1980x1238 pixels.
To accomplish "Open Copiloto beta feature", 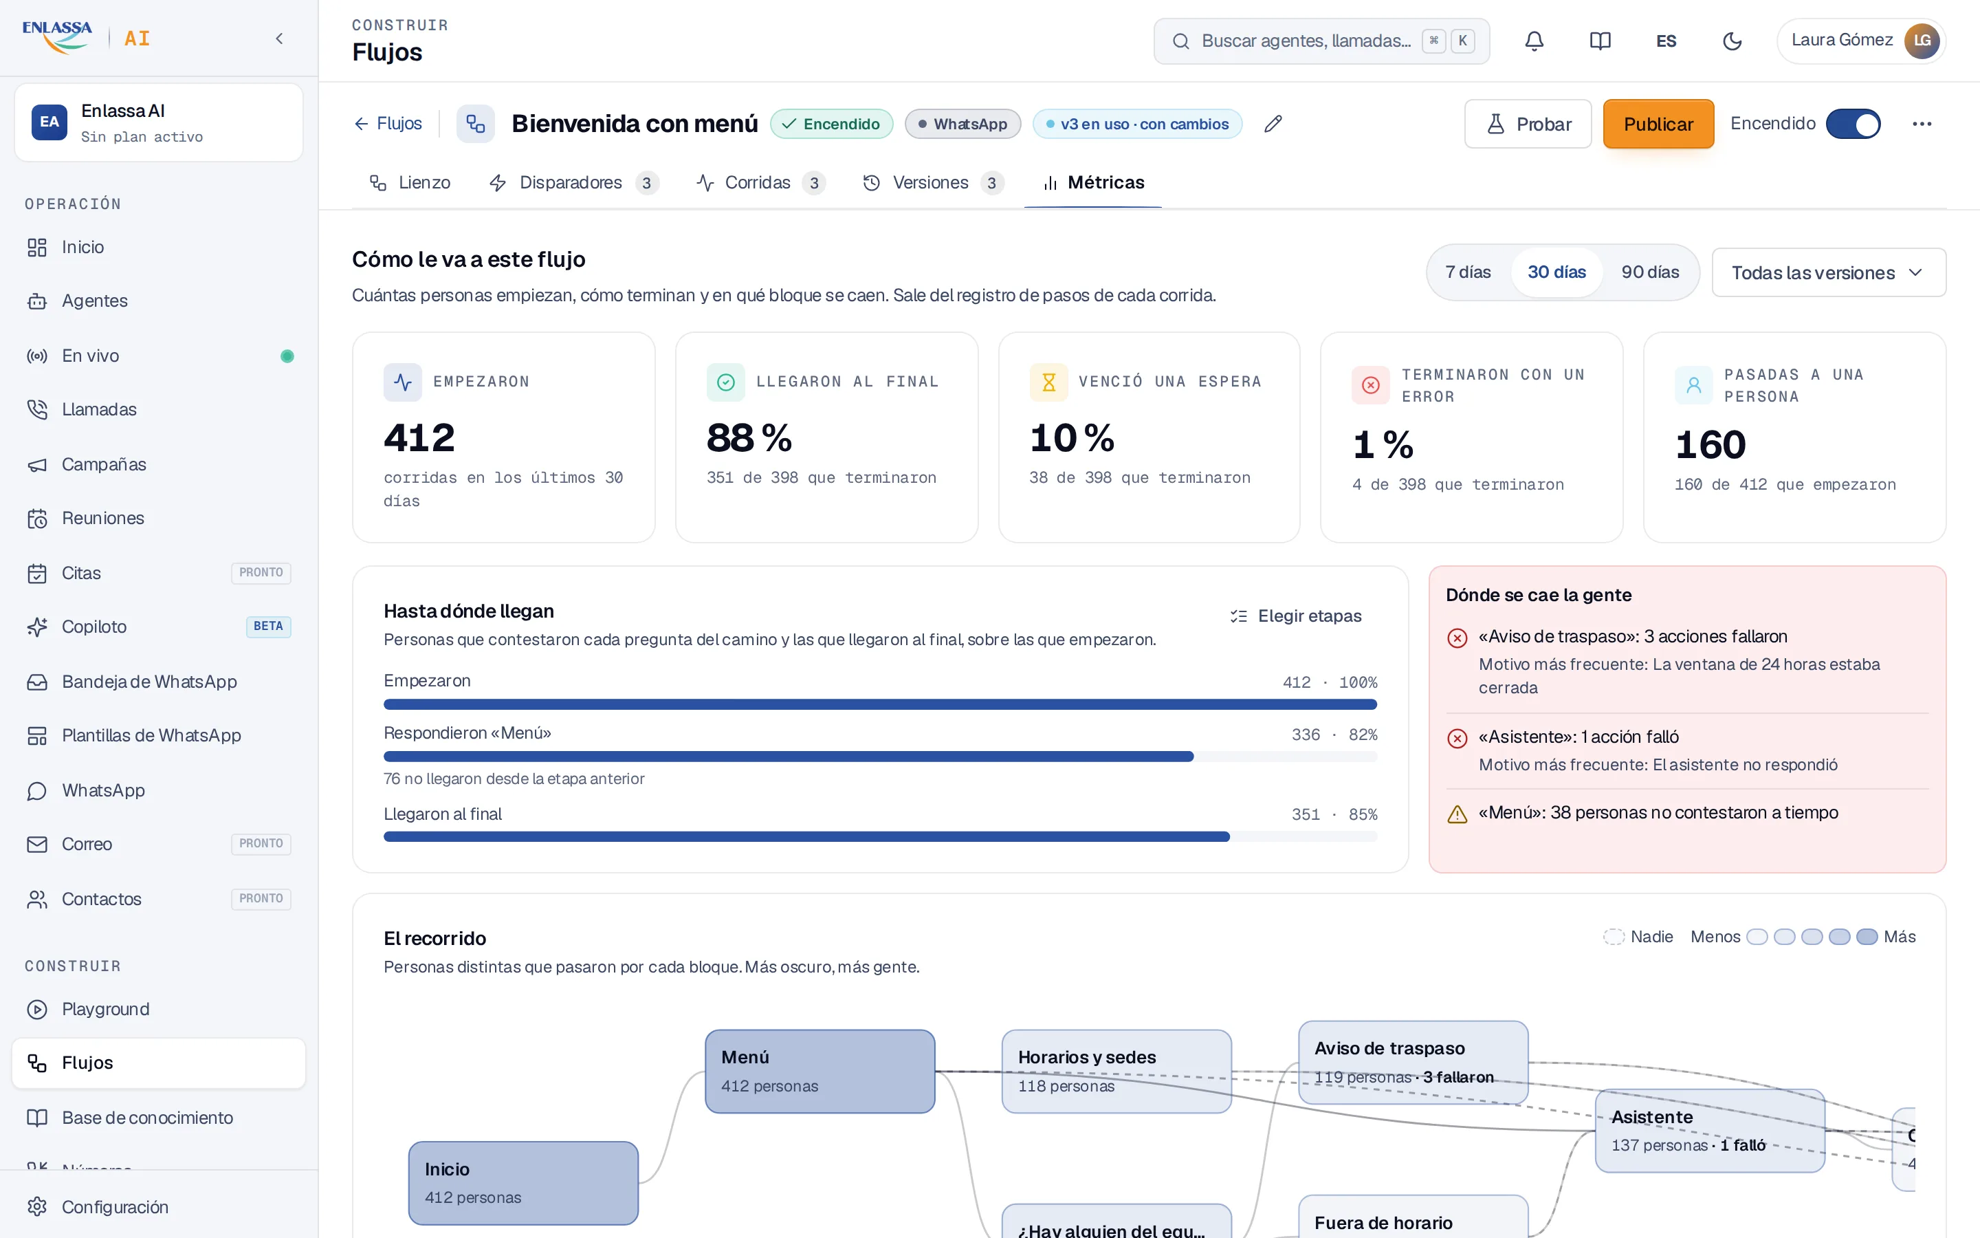I will tap(159, 627).
